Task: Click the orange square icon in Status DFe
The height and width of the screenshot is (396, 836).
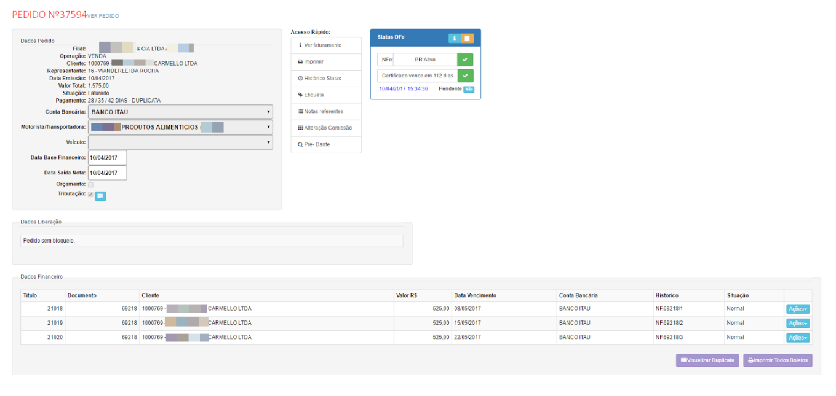Action: [468, 38]
